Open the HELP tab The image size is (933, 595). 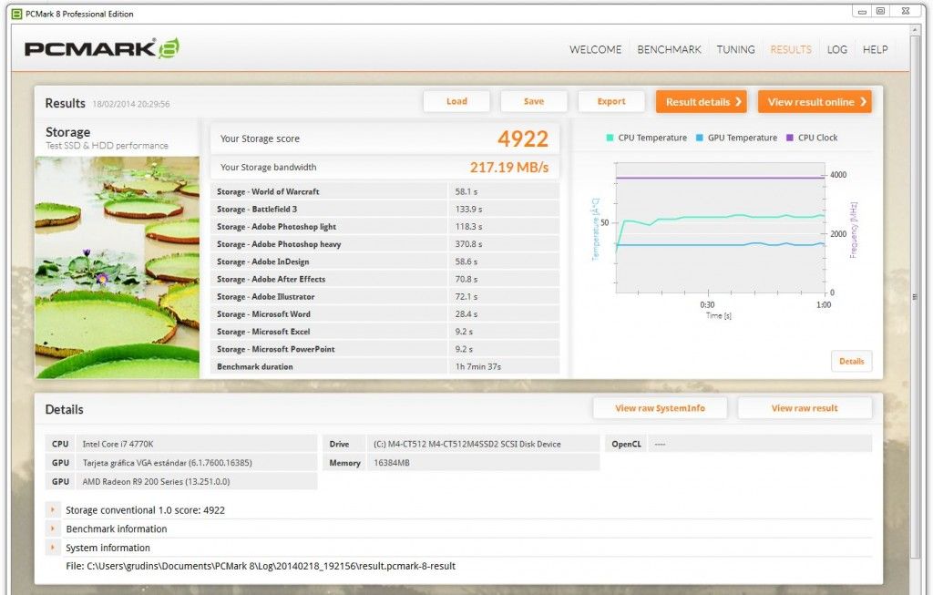click(875, 49)
